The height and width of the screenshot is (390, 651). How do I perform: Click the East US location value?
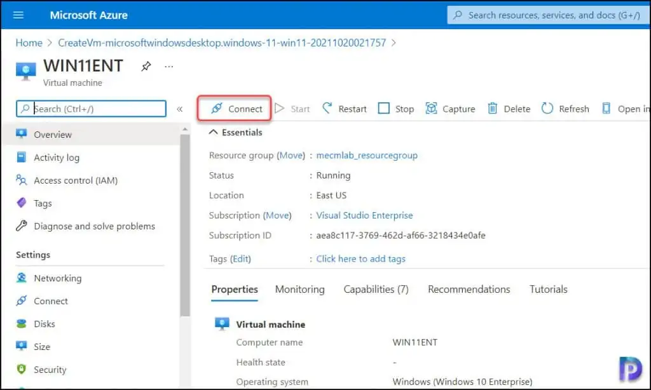[331, 196]
